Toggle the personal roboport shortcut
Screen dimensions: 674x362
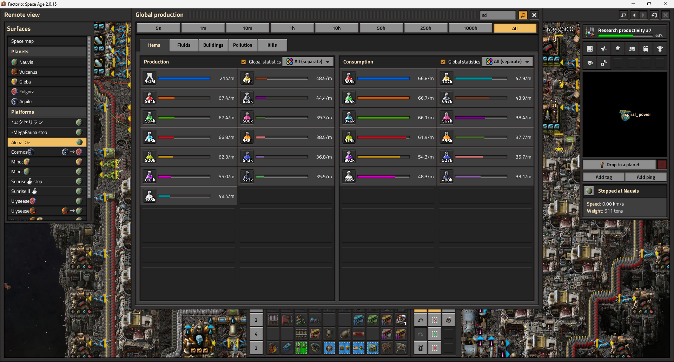click(x=421, y=348)
